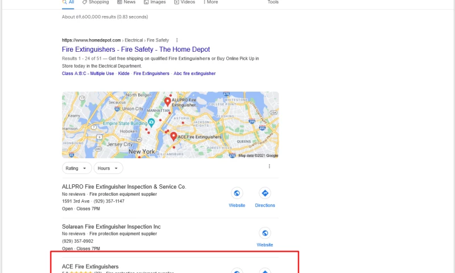455x273 pixels.
Task: Open the ALLPRO Website globe icon
Action: [x=237, y=193]
